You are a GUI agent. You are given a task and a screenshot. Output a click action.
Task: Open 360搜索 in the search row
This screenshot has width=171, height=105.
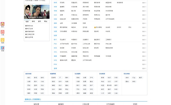[x=74, y=23]
